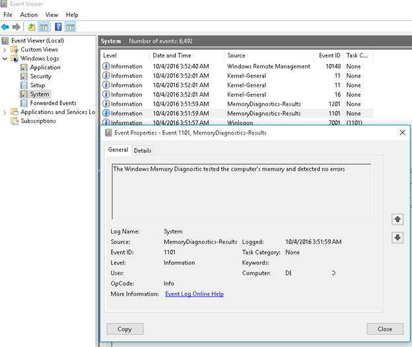Select the Security log in tree

tap(40, 77)
